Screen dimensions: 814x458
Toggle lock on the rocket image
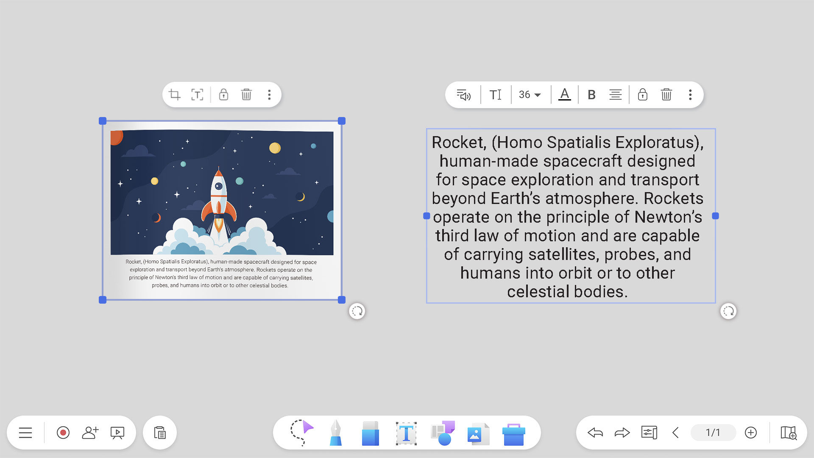[223, 95]
